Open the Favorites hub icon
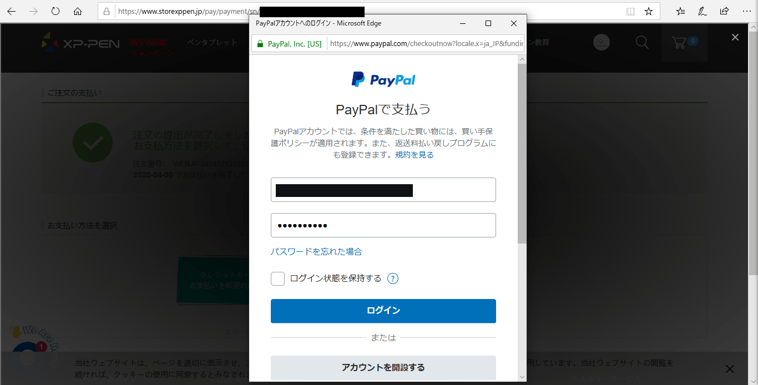 tap(681, 11)
